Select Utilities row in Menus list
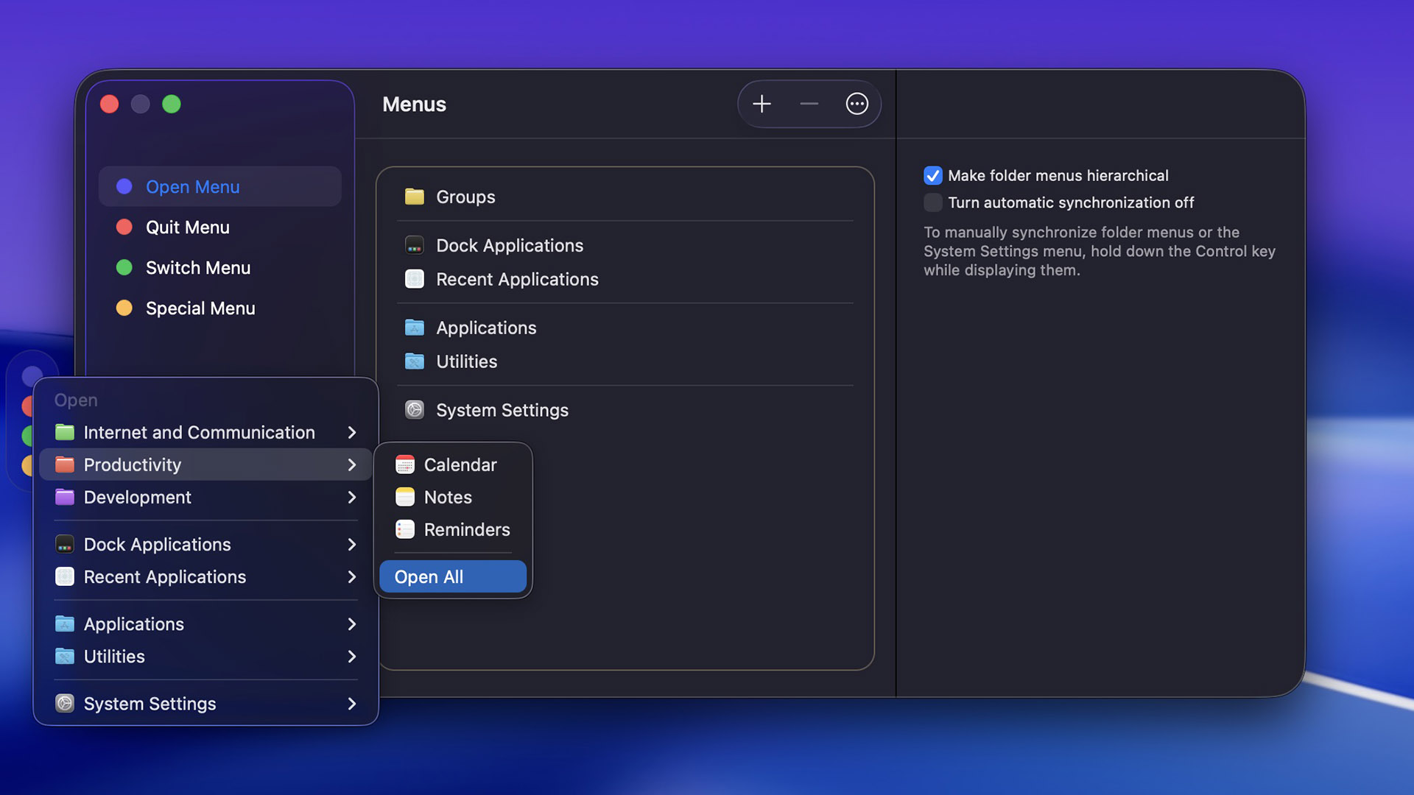 pos(625,361)
